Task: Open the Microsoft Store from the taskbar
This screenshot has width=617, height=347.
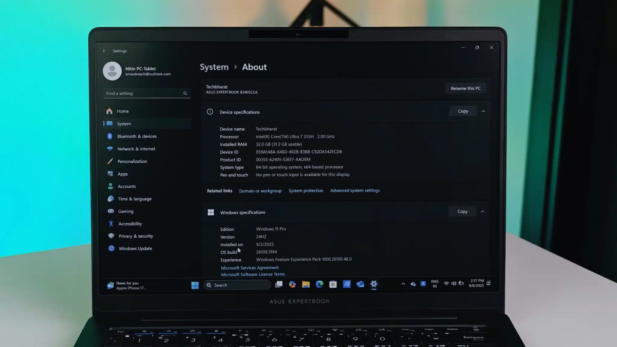Action: tap(333, 284)
